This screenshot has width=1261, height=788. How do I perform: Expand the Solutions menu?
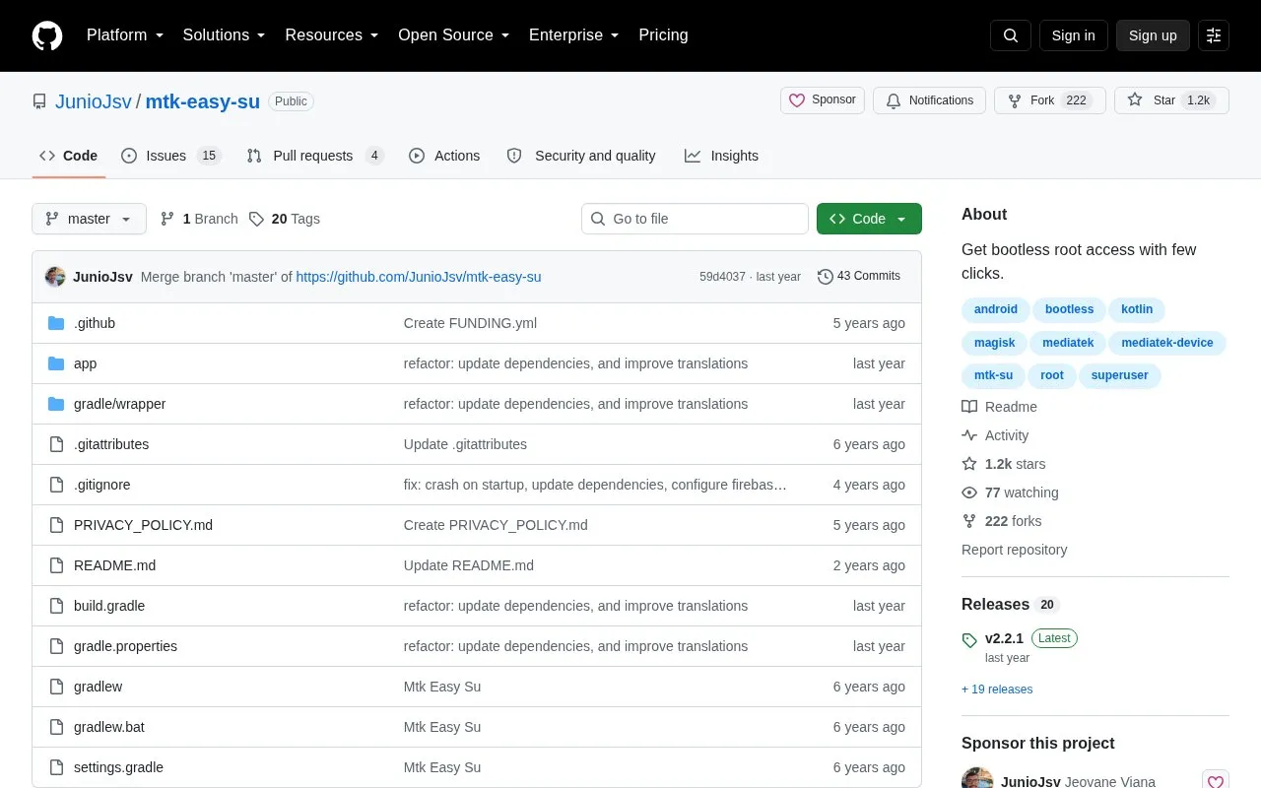[225, 35]
